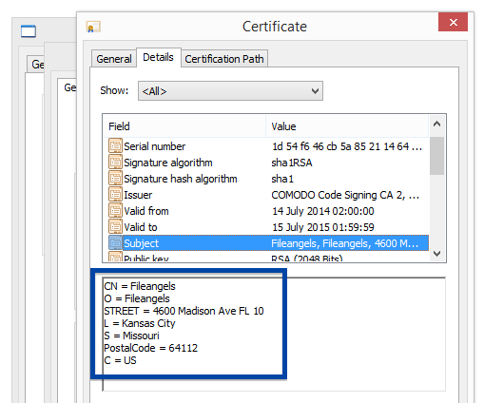
Task: Click the Signature hash algorithm field icon
Action: (x=115, y=178)
